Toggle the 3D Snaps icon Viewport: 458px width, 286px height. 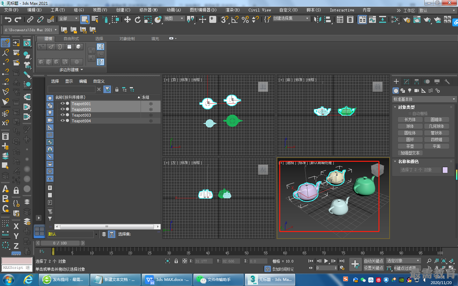click(225, 19)
